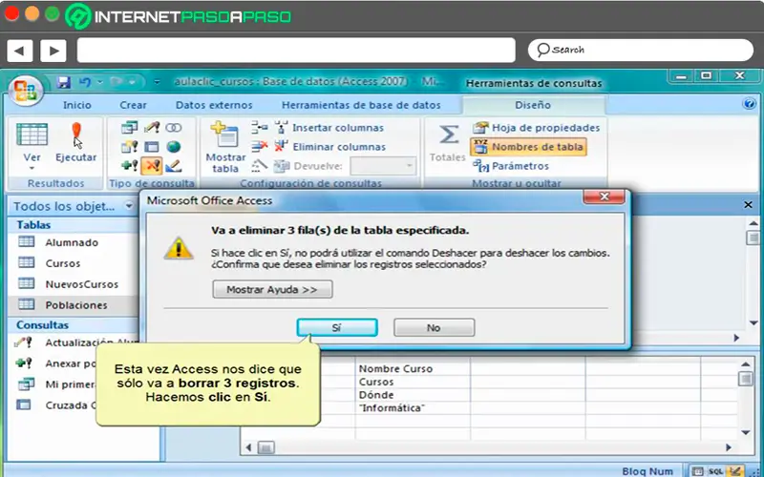Expand Todos los objetos navigation dropdown
Viewport: 764px width, 477px height.
coord(129,206)
